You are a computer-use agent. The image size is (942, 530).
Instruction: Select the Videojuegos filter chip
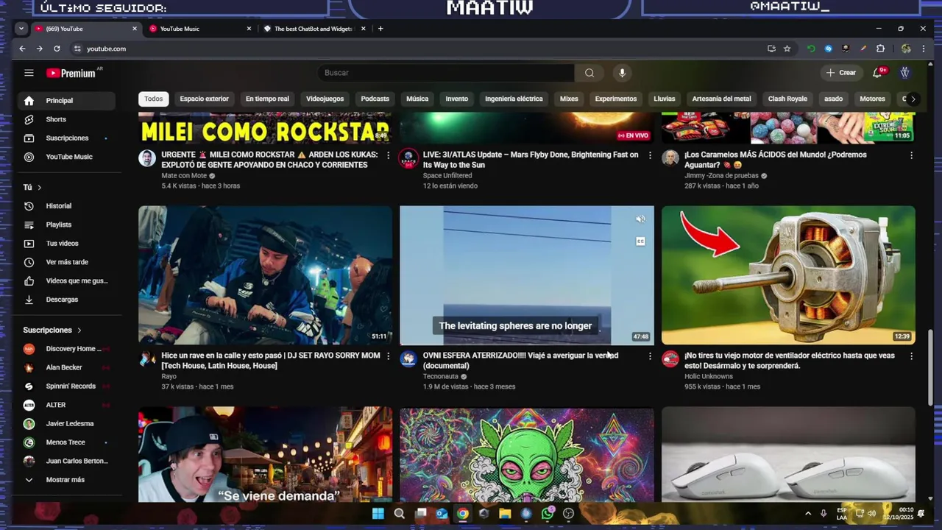(325, 99)
